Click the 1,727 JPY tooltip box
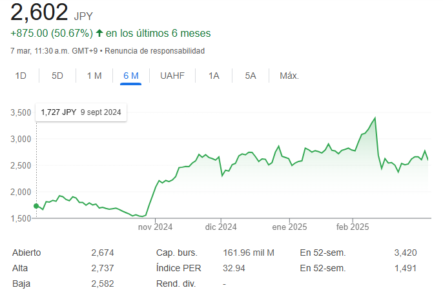Viewport: 443px width, 299px height. [81, 112]
